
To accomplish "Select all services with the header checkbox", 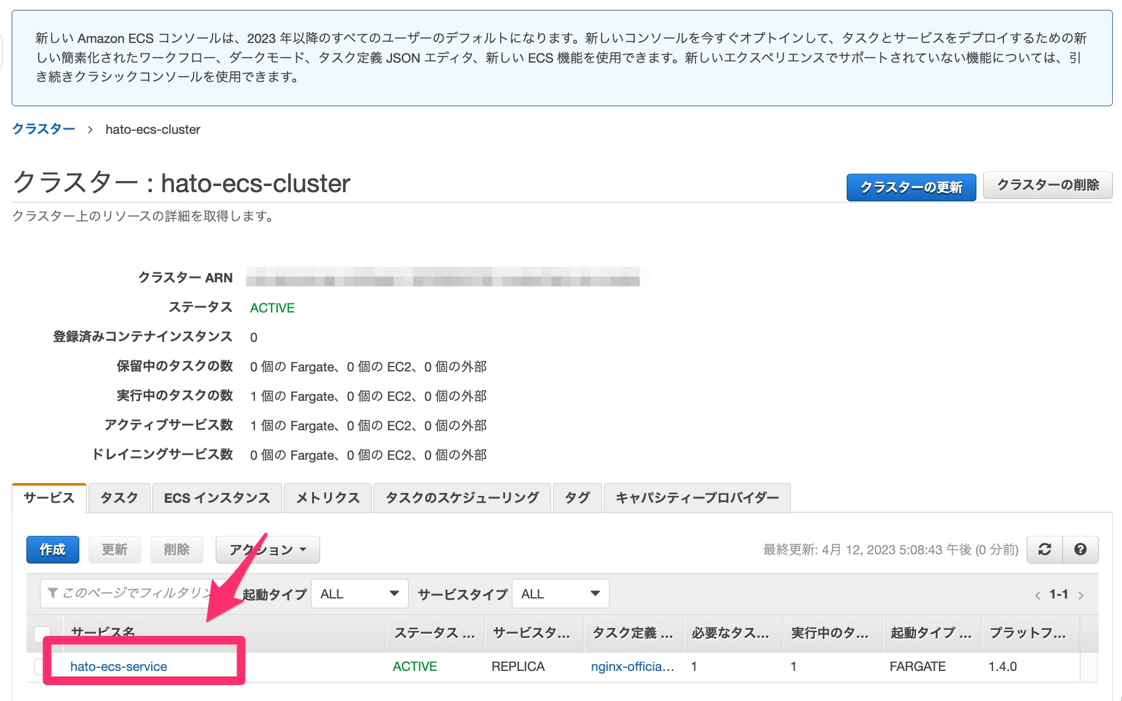I will tap(42, 632).
